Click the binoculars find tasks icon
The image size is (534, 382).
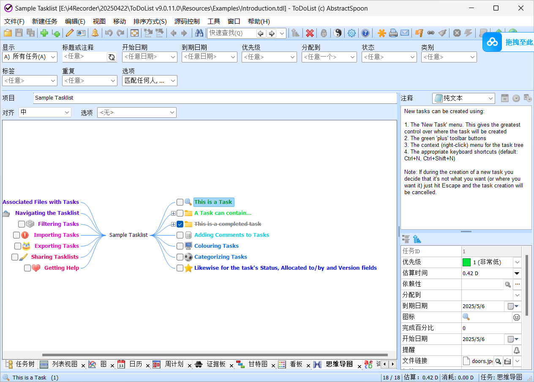199,33
